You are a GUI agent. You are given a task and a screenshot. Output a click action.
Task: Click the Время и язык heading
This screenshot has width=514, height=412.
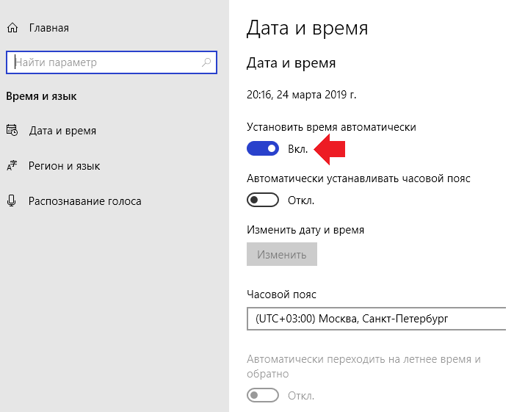tap(41, 96)
